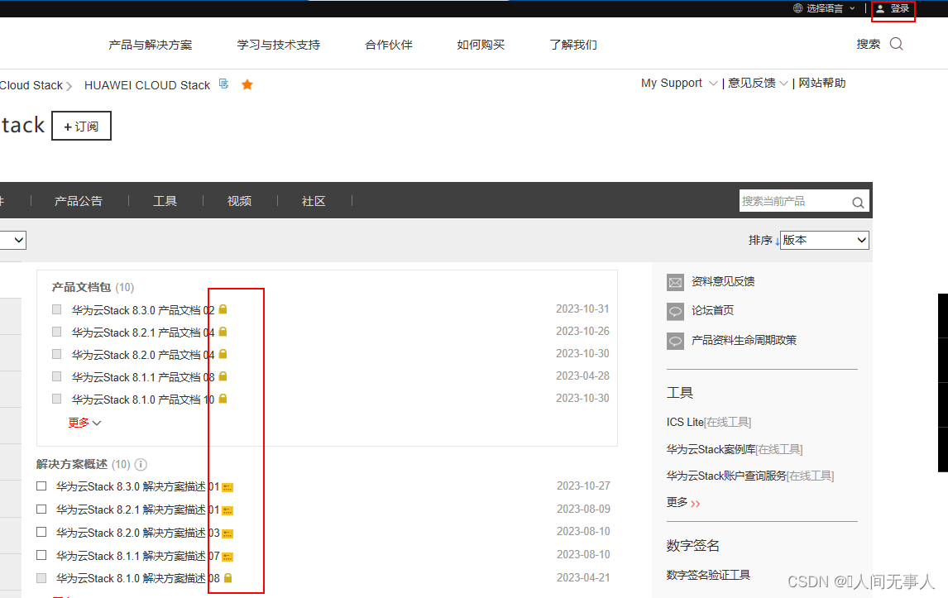Open 了解我们 menu
This screenshot has height=598, width=948.
(x=572, y=45)
